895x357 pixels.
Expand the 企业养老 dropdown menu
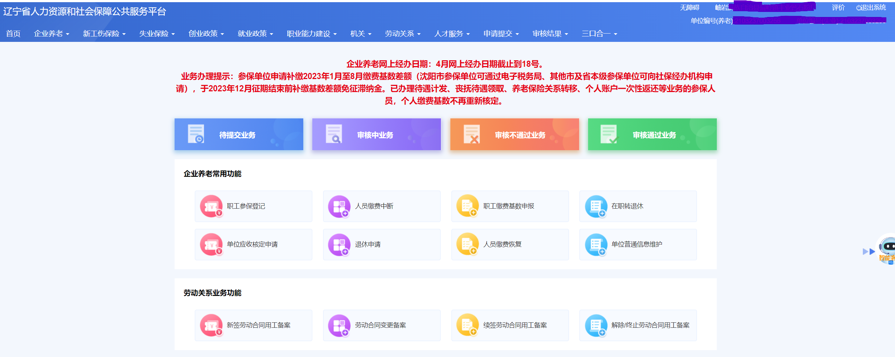click(51, 34)
